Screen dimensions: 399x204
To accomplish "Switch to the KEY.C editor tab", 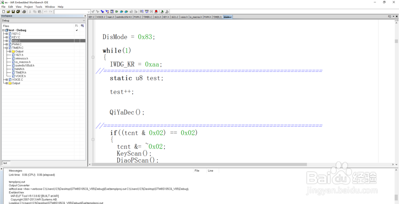I will coord(92,17).
